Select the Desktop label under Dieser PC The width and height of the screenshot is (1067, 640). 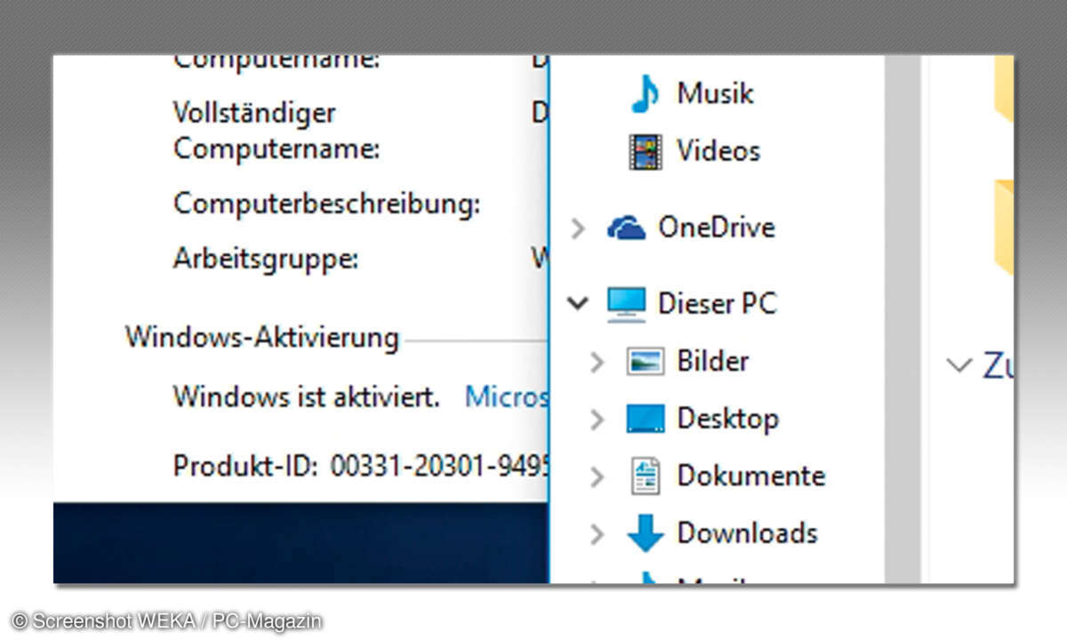[728, 419]
